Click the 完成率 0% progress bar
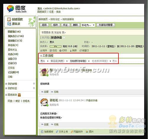The height and width of the screenshot is (139, 148). [56, 46]
